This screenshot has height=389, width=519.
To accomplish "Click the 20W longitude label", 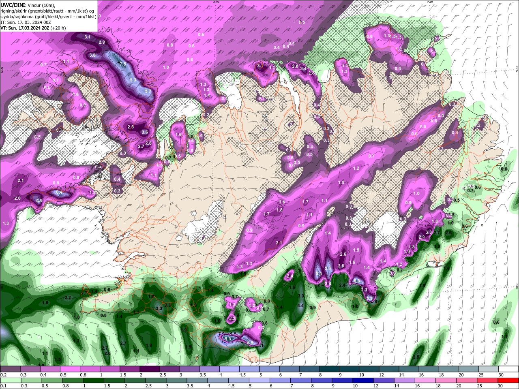I will tap(216, 2).
